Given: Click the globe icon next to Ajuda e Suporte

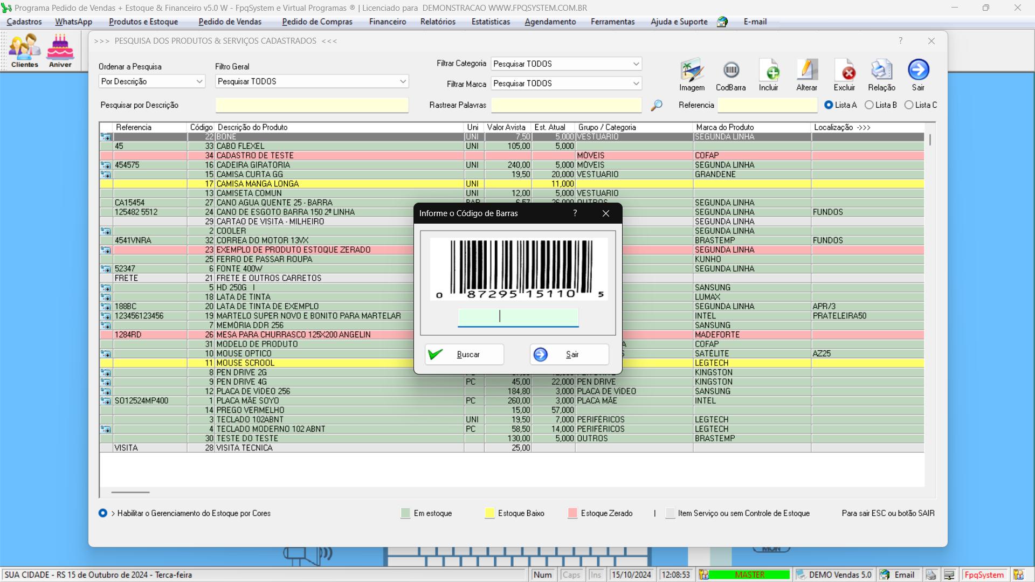Looking at the screenshot, I should pos(722,22).
